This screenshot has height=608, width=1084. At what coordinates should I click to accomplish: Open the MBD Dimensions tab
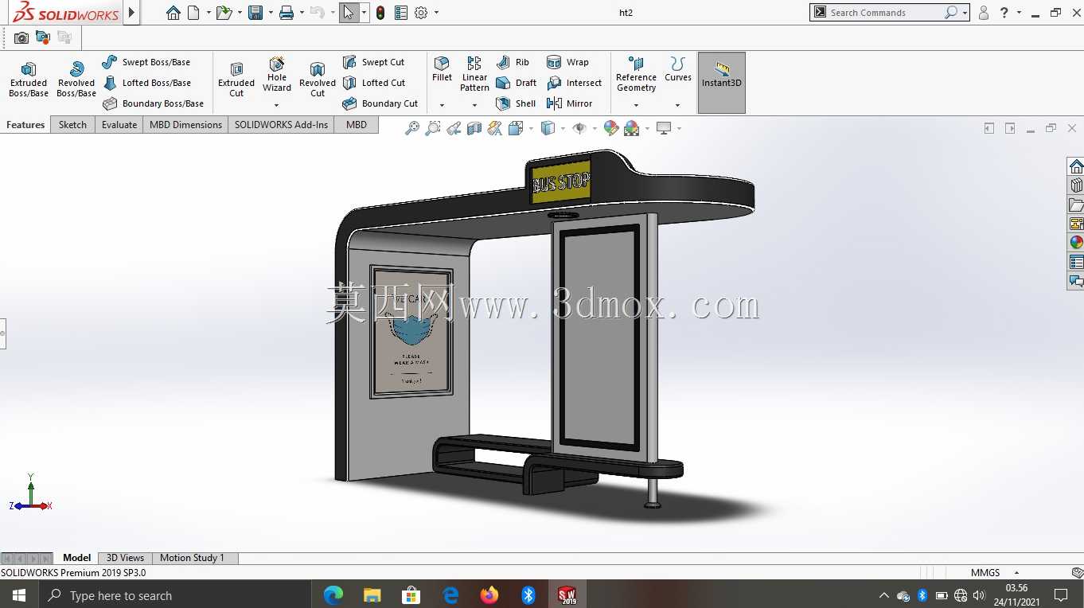click(x=185, y=125)
